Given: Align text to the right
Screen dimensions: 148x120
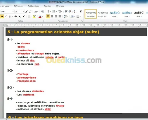Looking at the screenshot, I should tap(56, 16).
